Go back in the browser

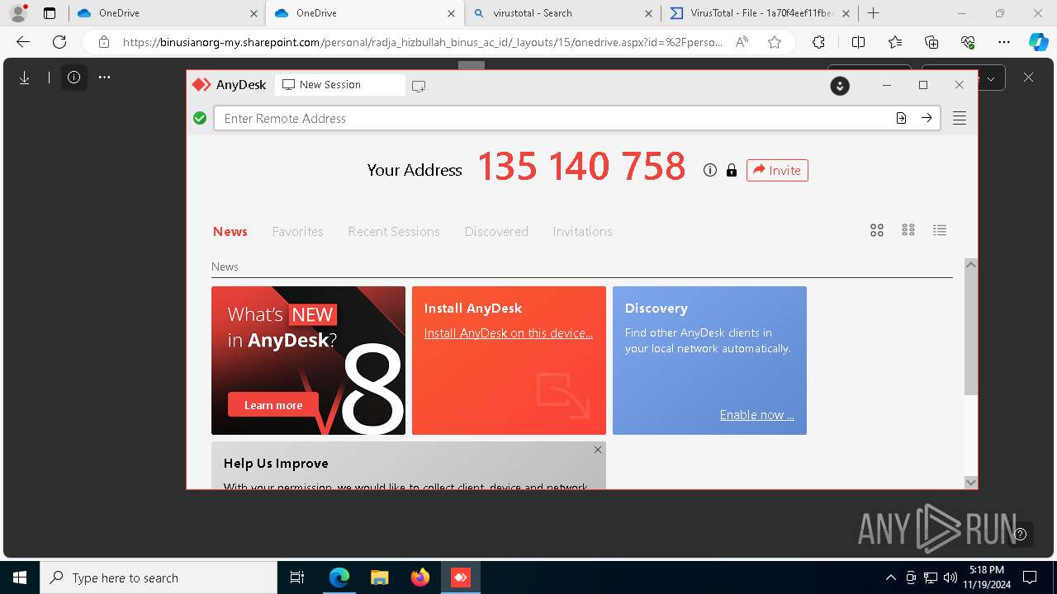tap(23, 42)
